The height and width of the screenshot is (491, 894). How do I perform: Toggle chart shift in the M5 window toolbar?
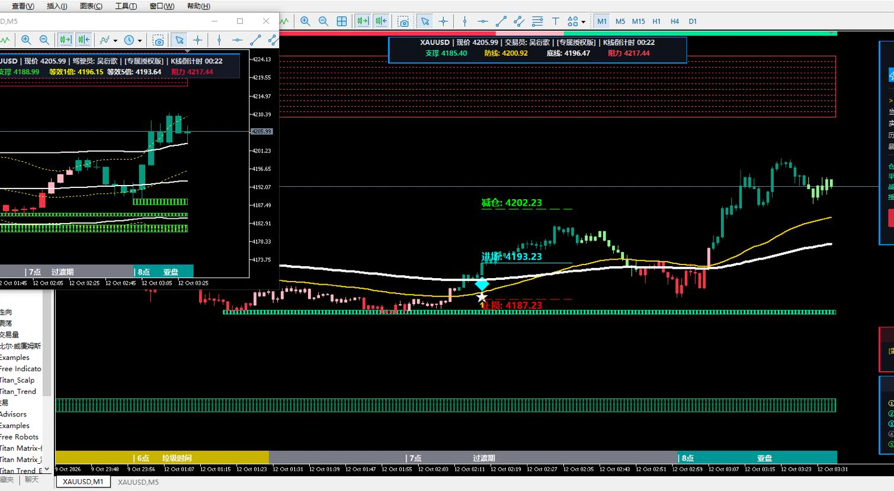tap(84, 40)
